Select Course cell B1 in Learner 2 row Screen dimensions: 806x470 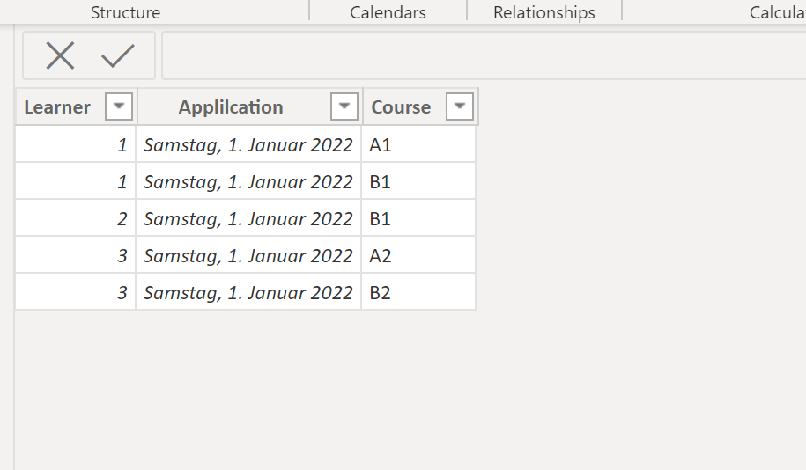(418, 218)
